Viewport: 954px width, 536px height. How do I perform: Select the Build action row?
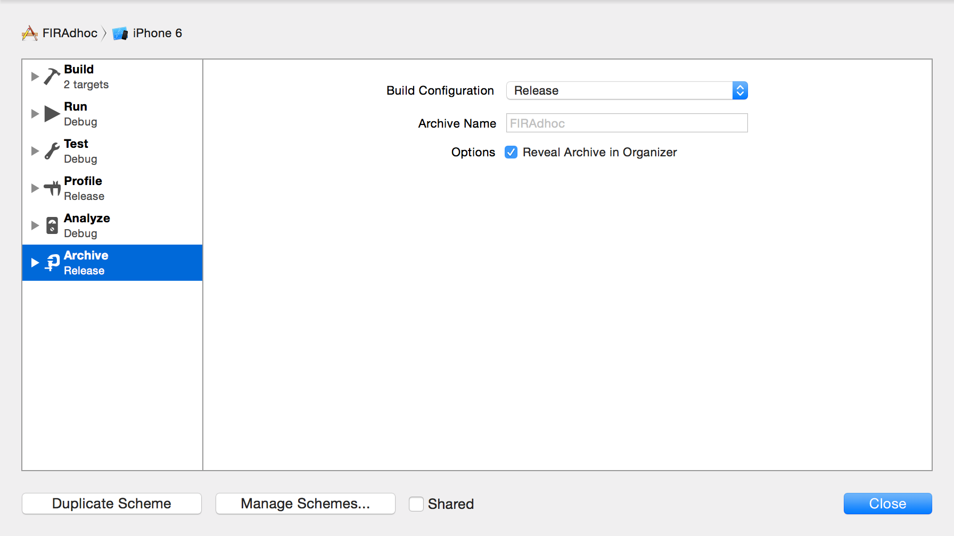click(x=112, y=77)
